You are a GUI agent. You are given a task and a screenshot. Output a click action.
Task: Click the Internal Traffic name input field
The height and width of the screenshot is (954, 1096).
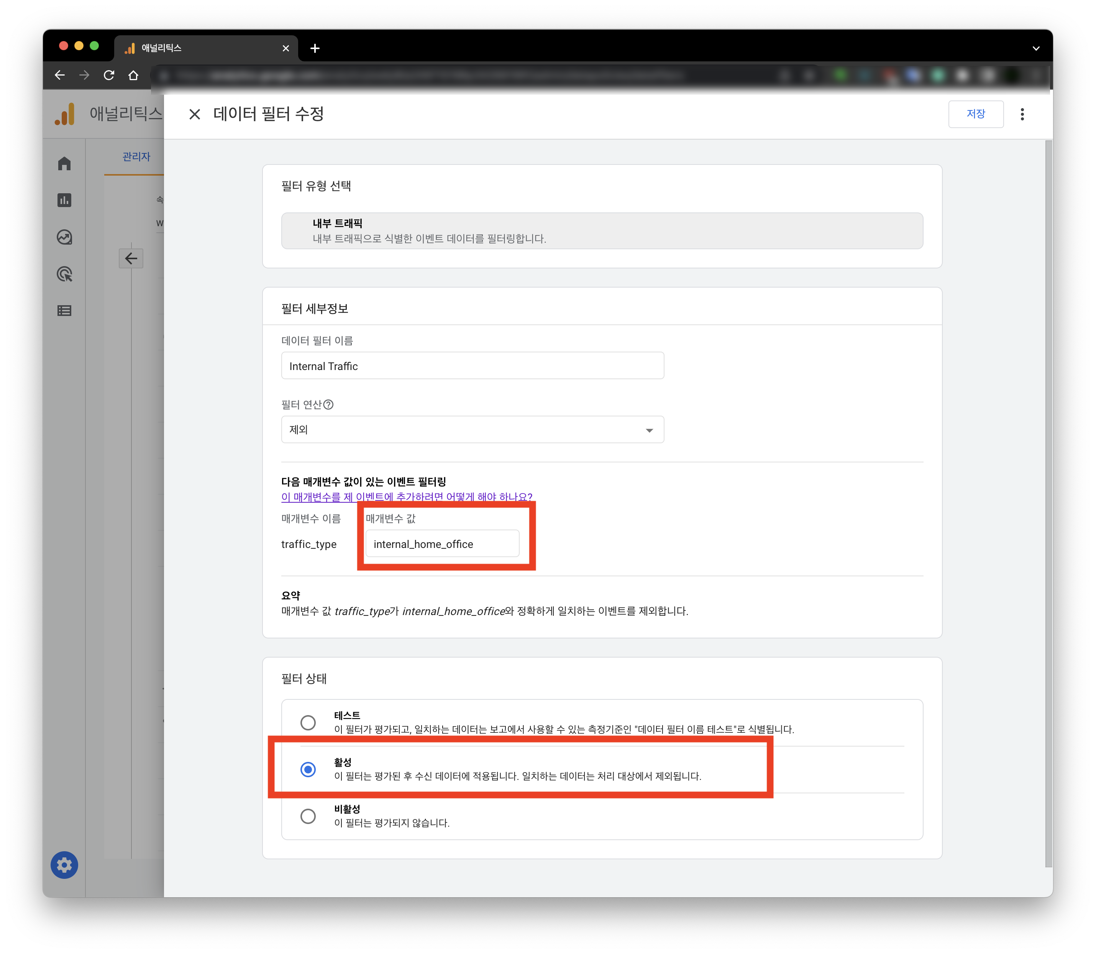tap(472, 366)
